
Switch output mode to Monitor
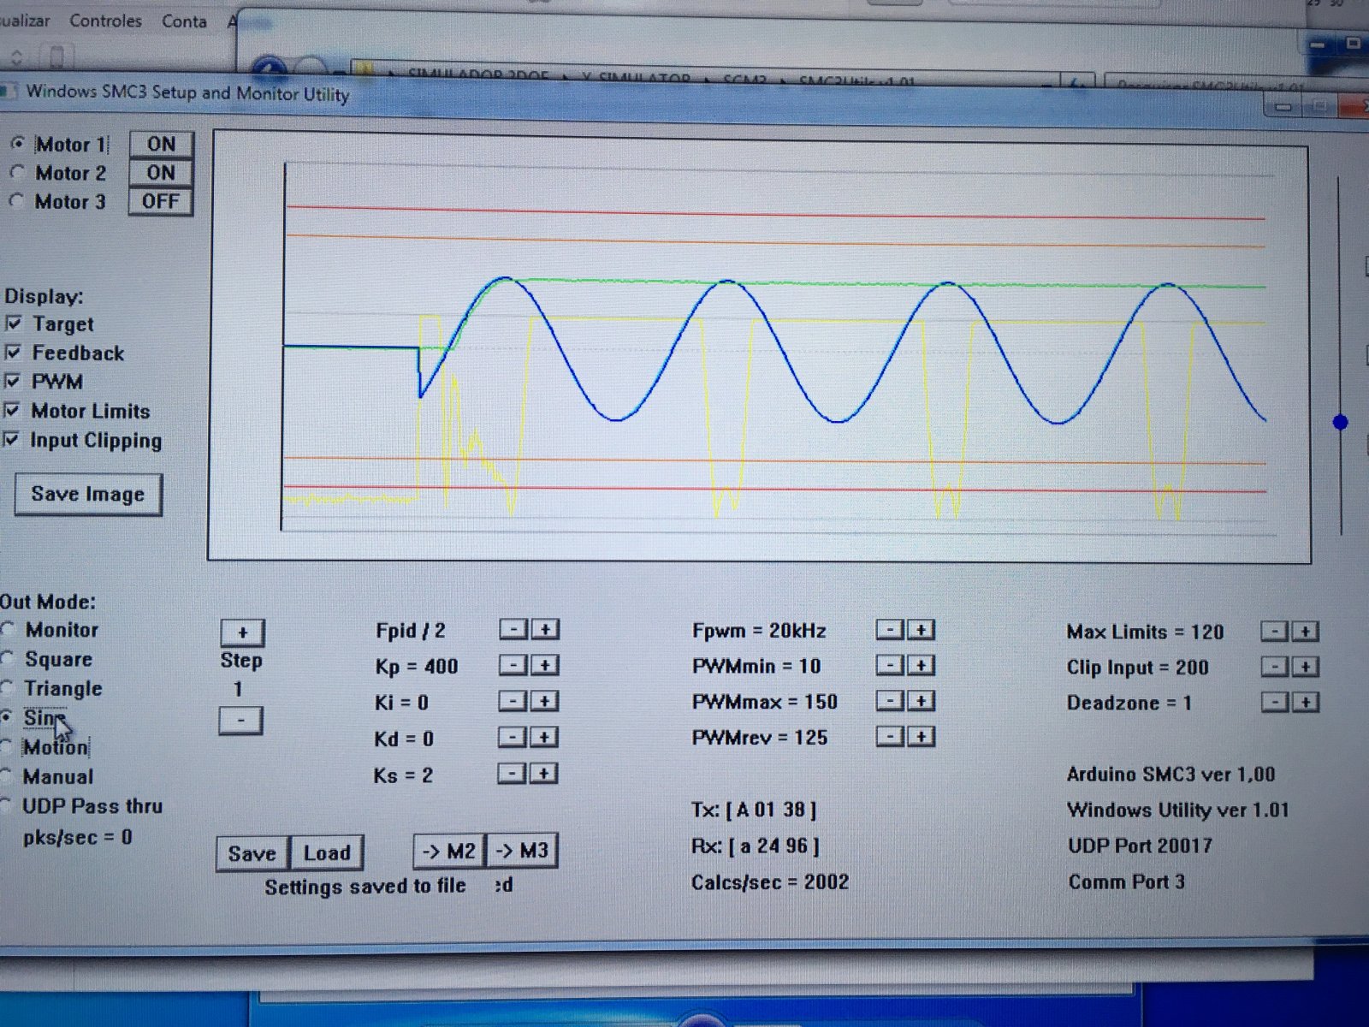9,630
